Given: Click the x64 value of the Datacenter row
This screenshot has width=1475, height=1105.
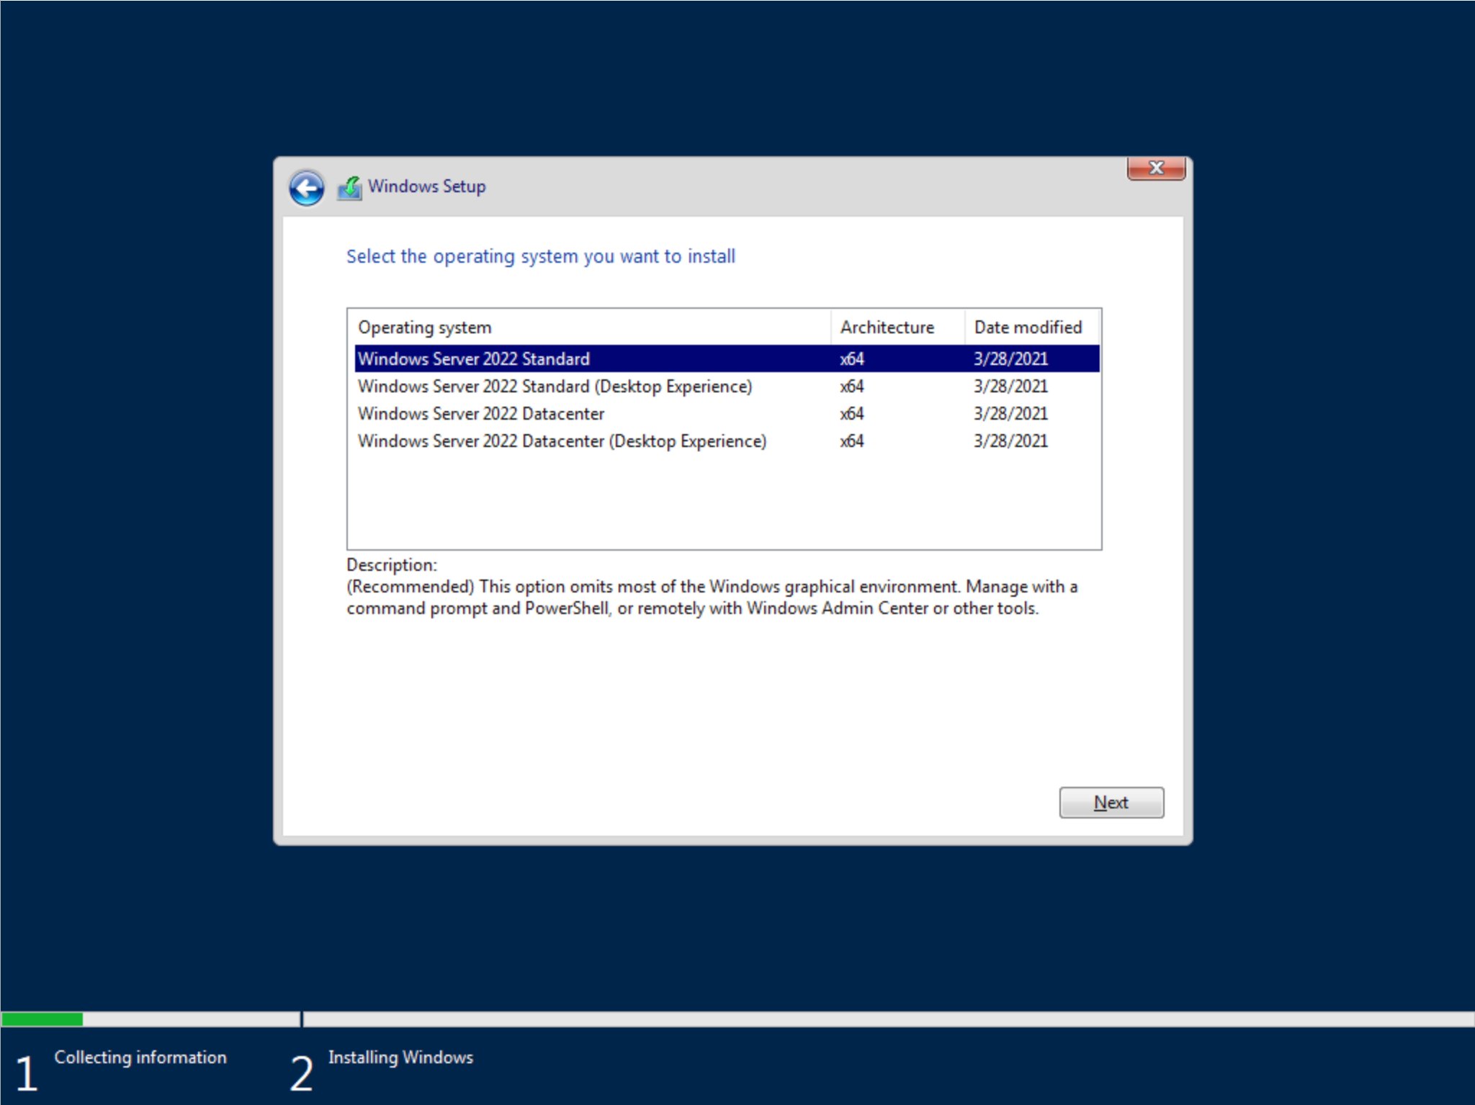Looking at the screenshot, I should pos(851,414).
